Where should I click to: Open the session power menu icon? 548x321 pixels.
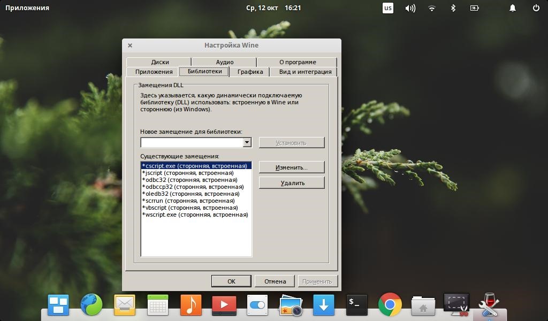pos(536,7)
